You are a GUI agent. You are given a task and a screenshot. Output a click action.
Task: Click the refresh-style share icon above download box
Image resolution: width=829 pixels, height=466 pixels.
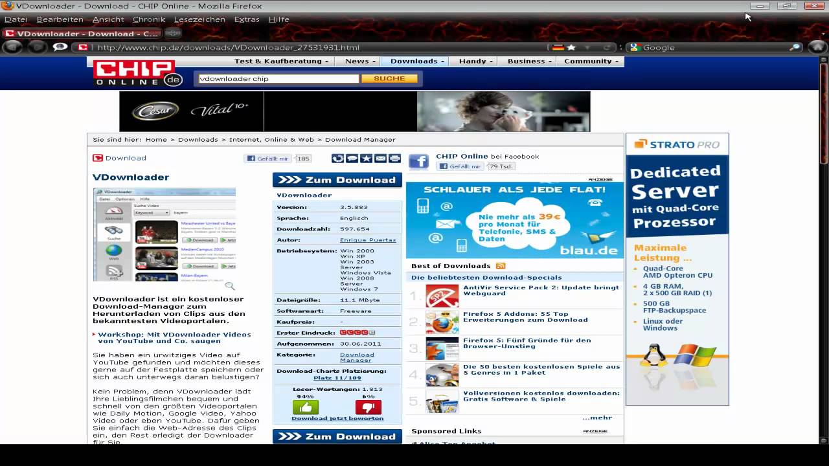click(x=337, y=159)
